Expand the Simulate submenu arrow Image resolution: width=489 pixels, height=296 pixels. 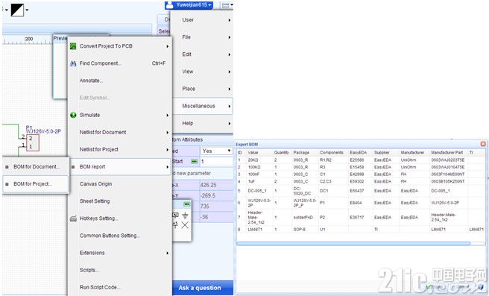click(x=168, y=115)
